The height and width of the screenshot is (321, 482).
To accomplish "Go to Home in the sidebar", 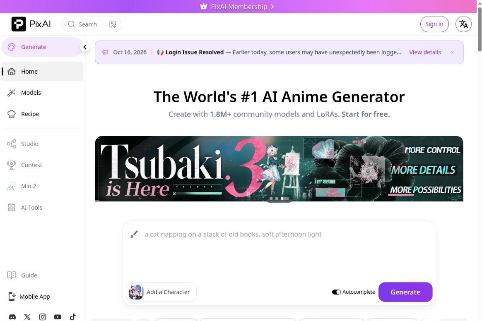I will tap(42, 72).
